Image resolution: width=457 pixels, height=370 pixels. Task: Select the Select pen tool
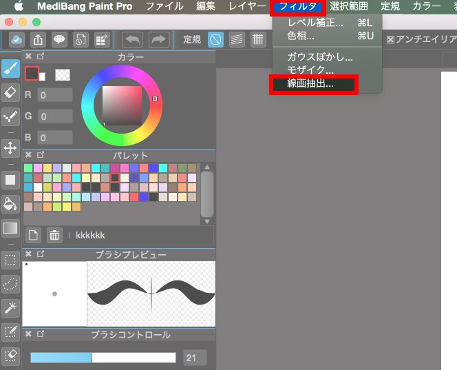[x=10, y=332]
